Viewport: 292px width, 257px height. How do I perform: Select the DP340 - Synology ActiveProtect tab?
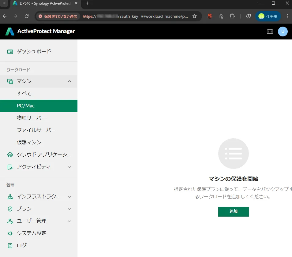[45, 3]
